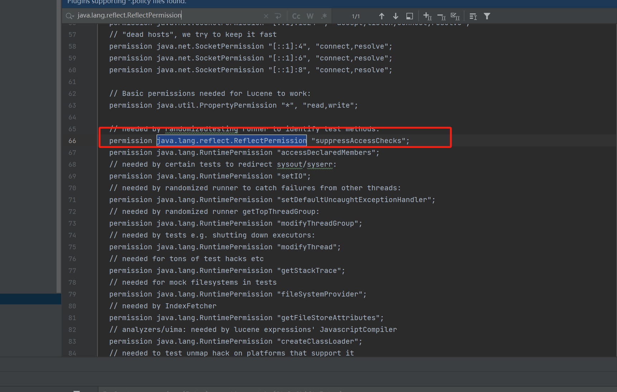Click the JavascriptCompiler comment on line 82

pos(253,330)
